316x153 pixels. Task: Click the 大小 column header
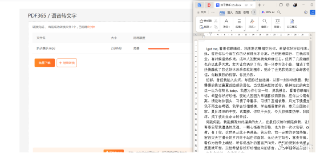pyautogui.click(x=114, y=38)
